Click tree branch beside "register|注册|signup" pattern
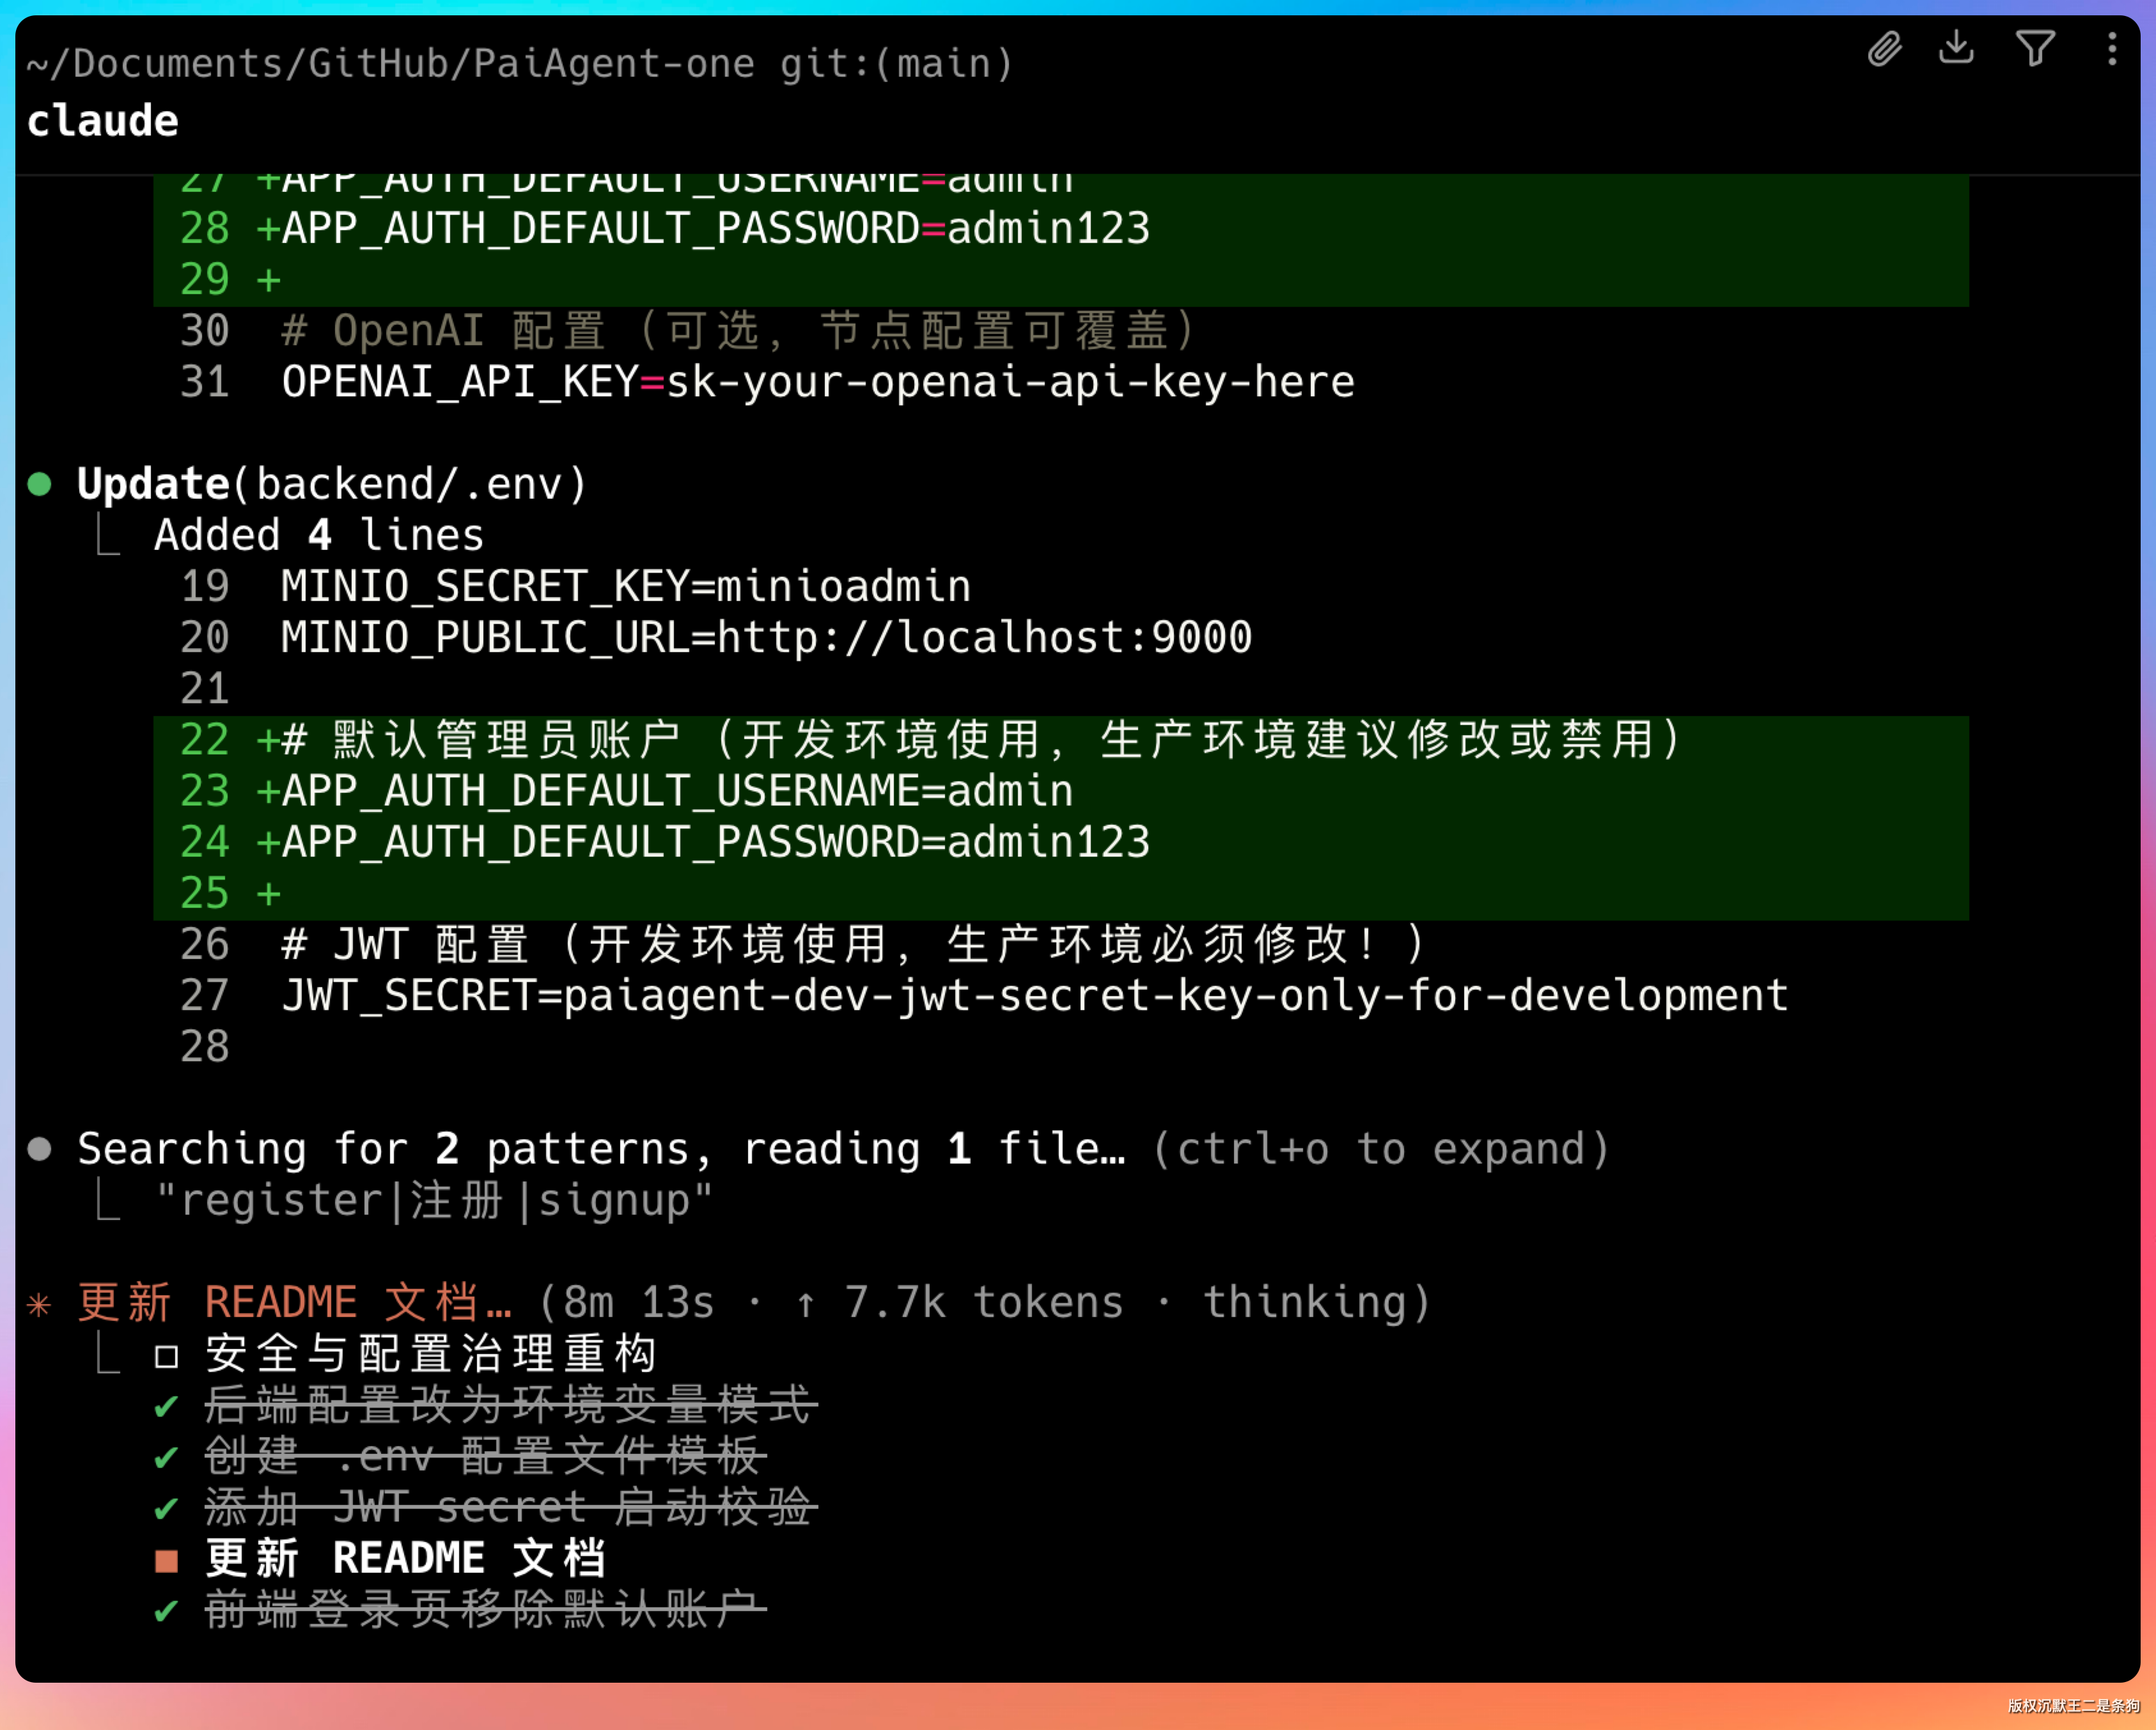2156x1730 pixels. [x=108, y=1201]
